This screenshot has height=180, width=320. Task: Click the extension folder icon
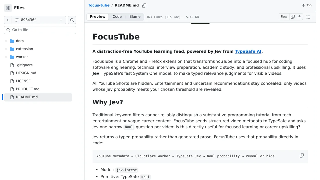12,49
